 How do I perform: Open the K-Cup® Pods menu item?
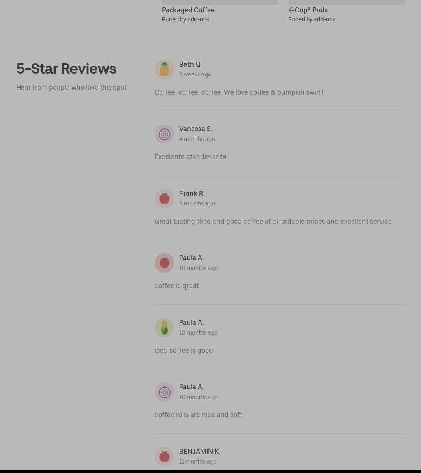308,10
